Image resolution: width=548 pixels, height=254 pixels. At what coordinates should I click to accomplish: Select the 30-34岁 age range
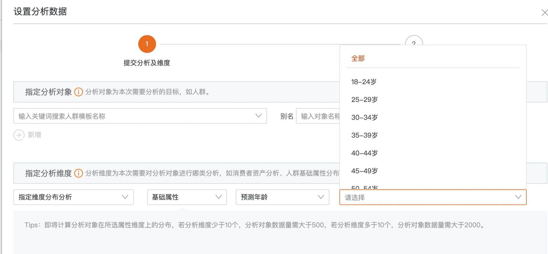(x=364, y=117)
